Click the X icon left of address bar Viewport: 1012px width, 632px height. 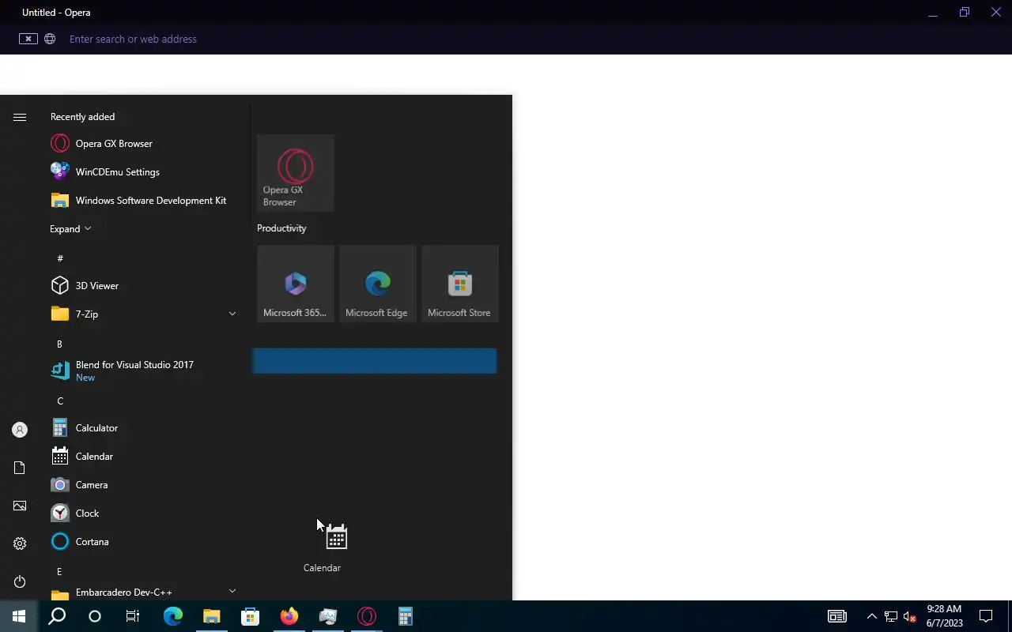28,39
